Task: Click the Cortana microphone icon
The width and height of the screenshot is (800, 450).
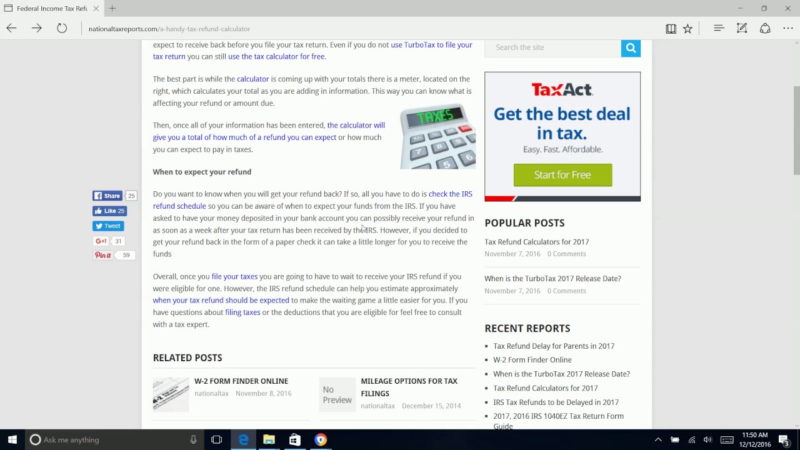Action: [193, 439]
